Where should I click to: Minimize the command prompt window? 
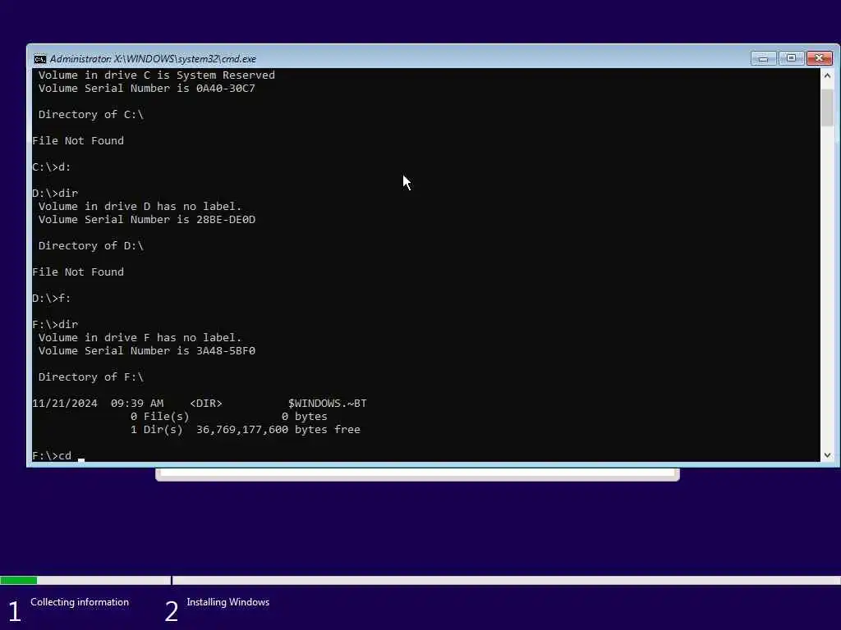[763, 58]
